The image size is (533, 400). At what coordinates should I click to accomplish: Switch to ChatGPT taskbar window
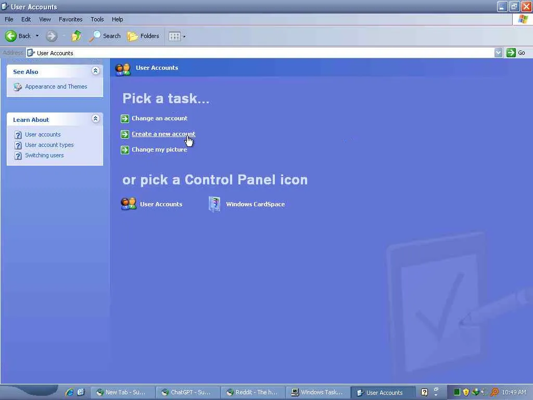pyautogui.click(x=188, y=392)
